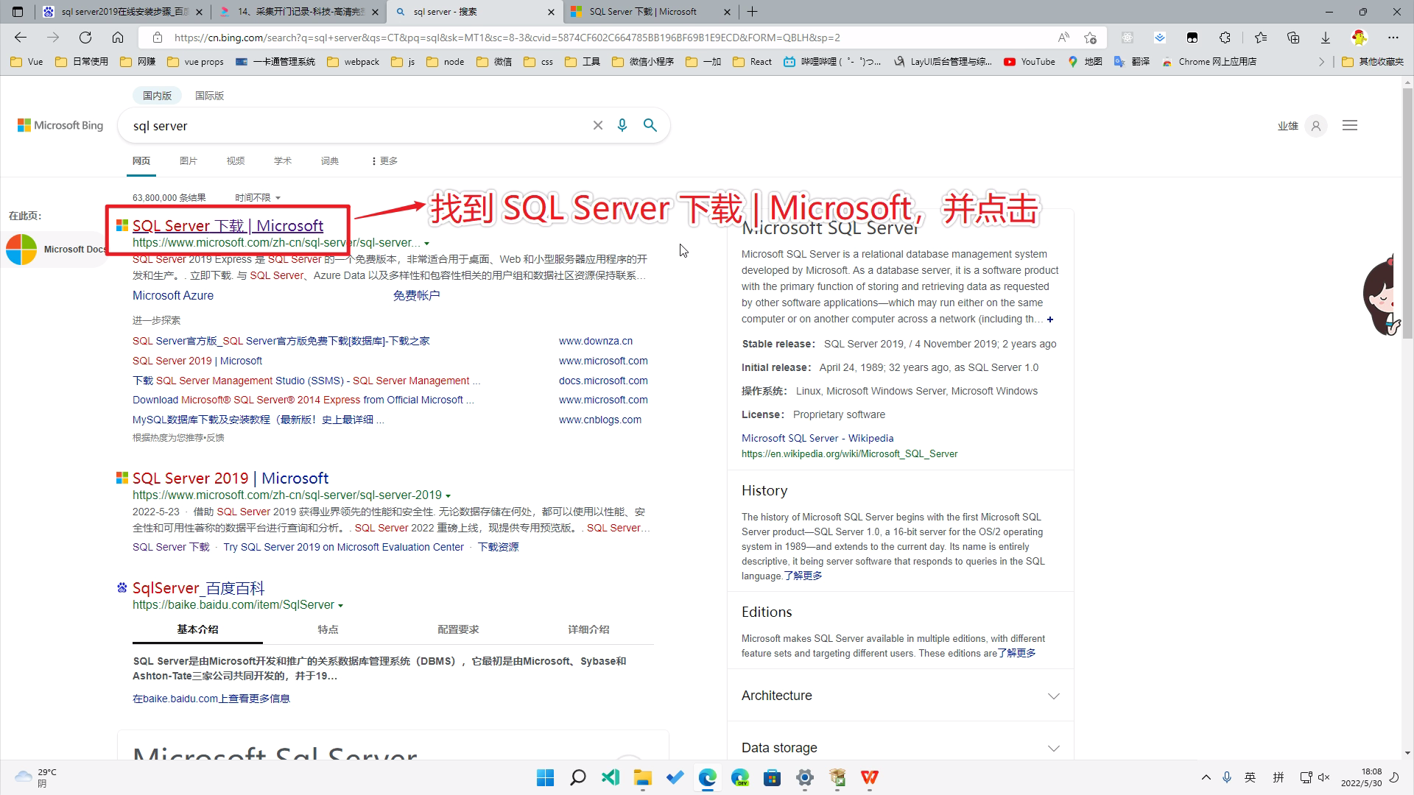Open 下载资源 link under SQL Server 2019
The image size is (1414, 795).
[x=498, y=547]
